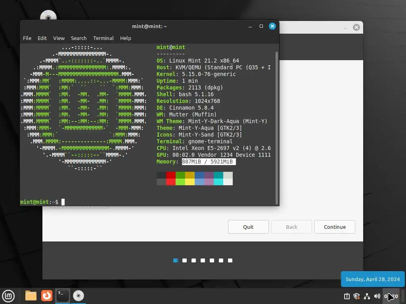Click the 'Kernel: 5.15.0-76-generic' line
This screenshot has height=304, width=406.
[196, 74]
